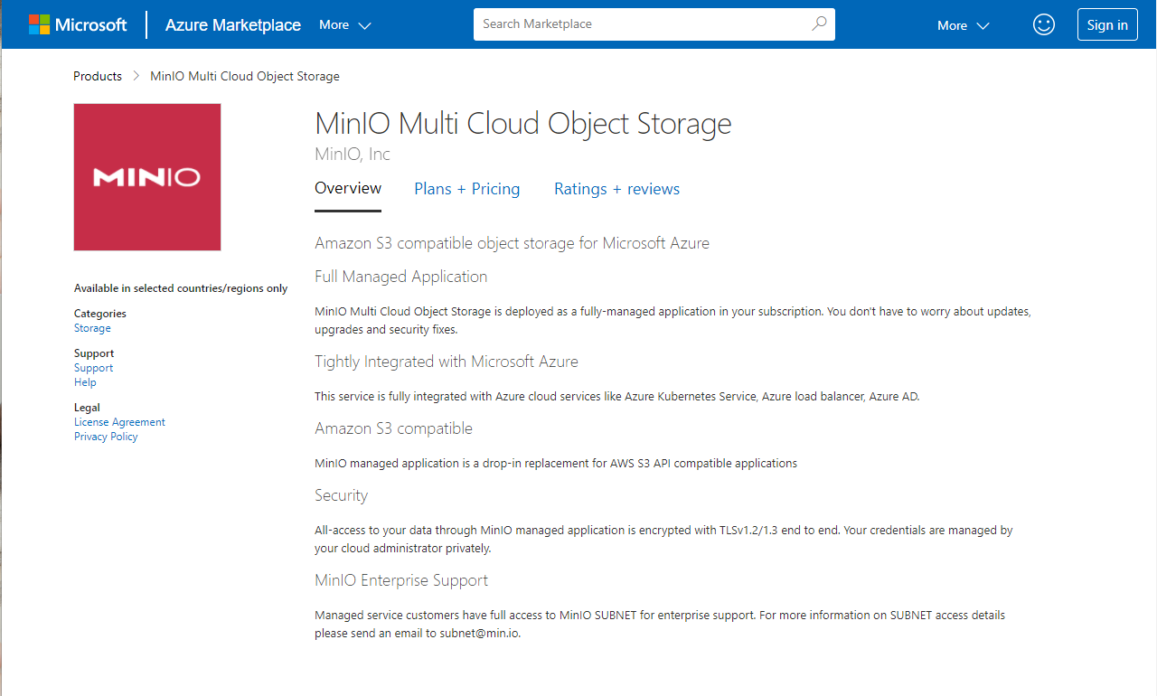Open the Storage category link
The height and width of the screenshot is (696, 1157).
pos(92,328)
